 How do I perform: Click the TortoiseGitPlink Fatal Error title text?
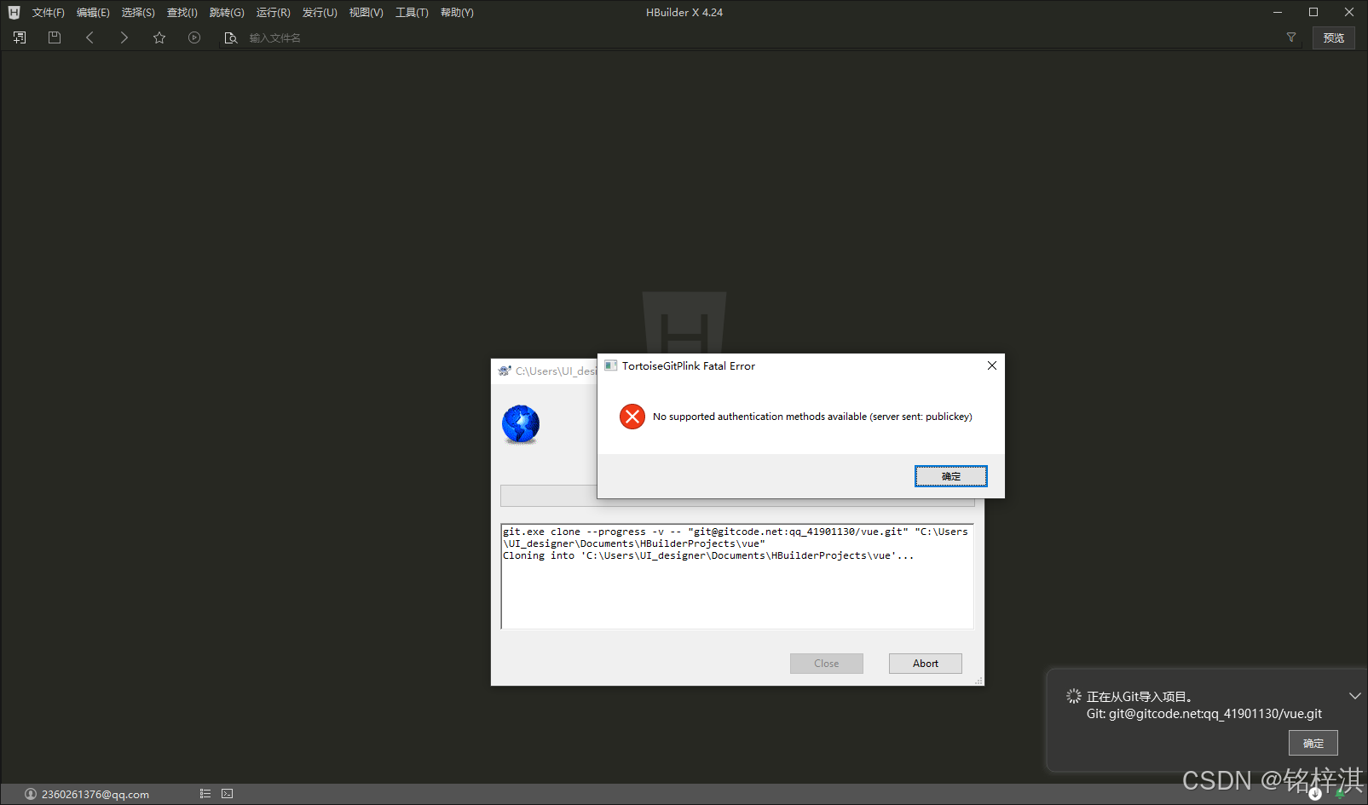pos(689,365)
